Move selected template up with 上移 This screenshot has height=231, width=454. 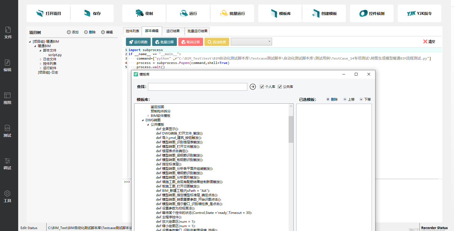(x=349, y=100)
